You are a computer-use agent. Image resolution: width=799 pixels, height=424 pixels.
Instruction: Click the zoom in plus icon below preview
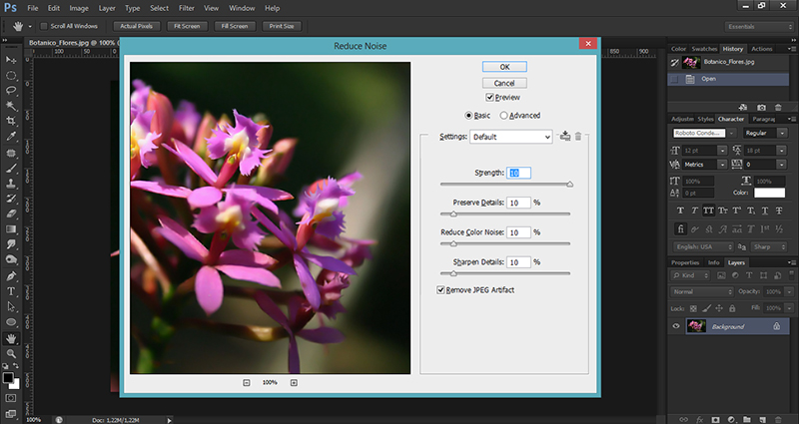[294, 382]
